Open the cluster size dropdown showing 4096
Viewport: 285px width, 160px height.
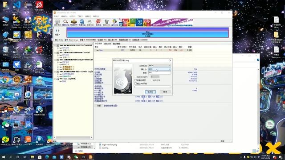coord(159,69)
